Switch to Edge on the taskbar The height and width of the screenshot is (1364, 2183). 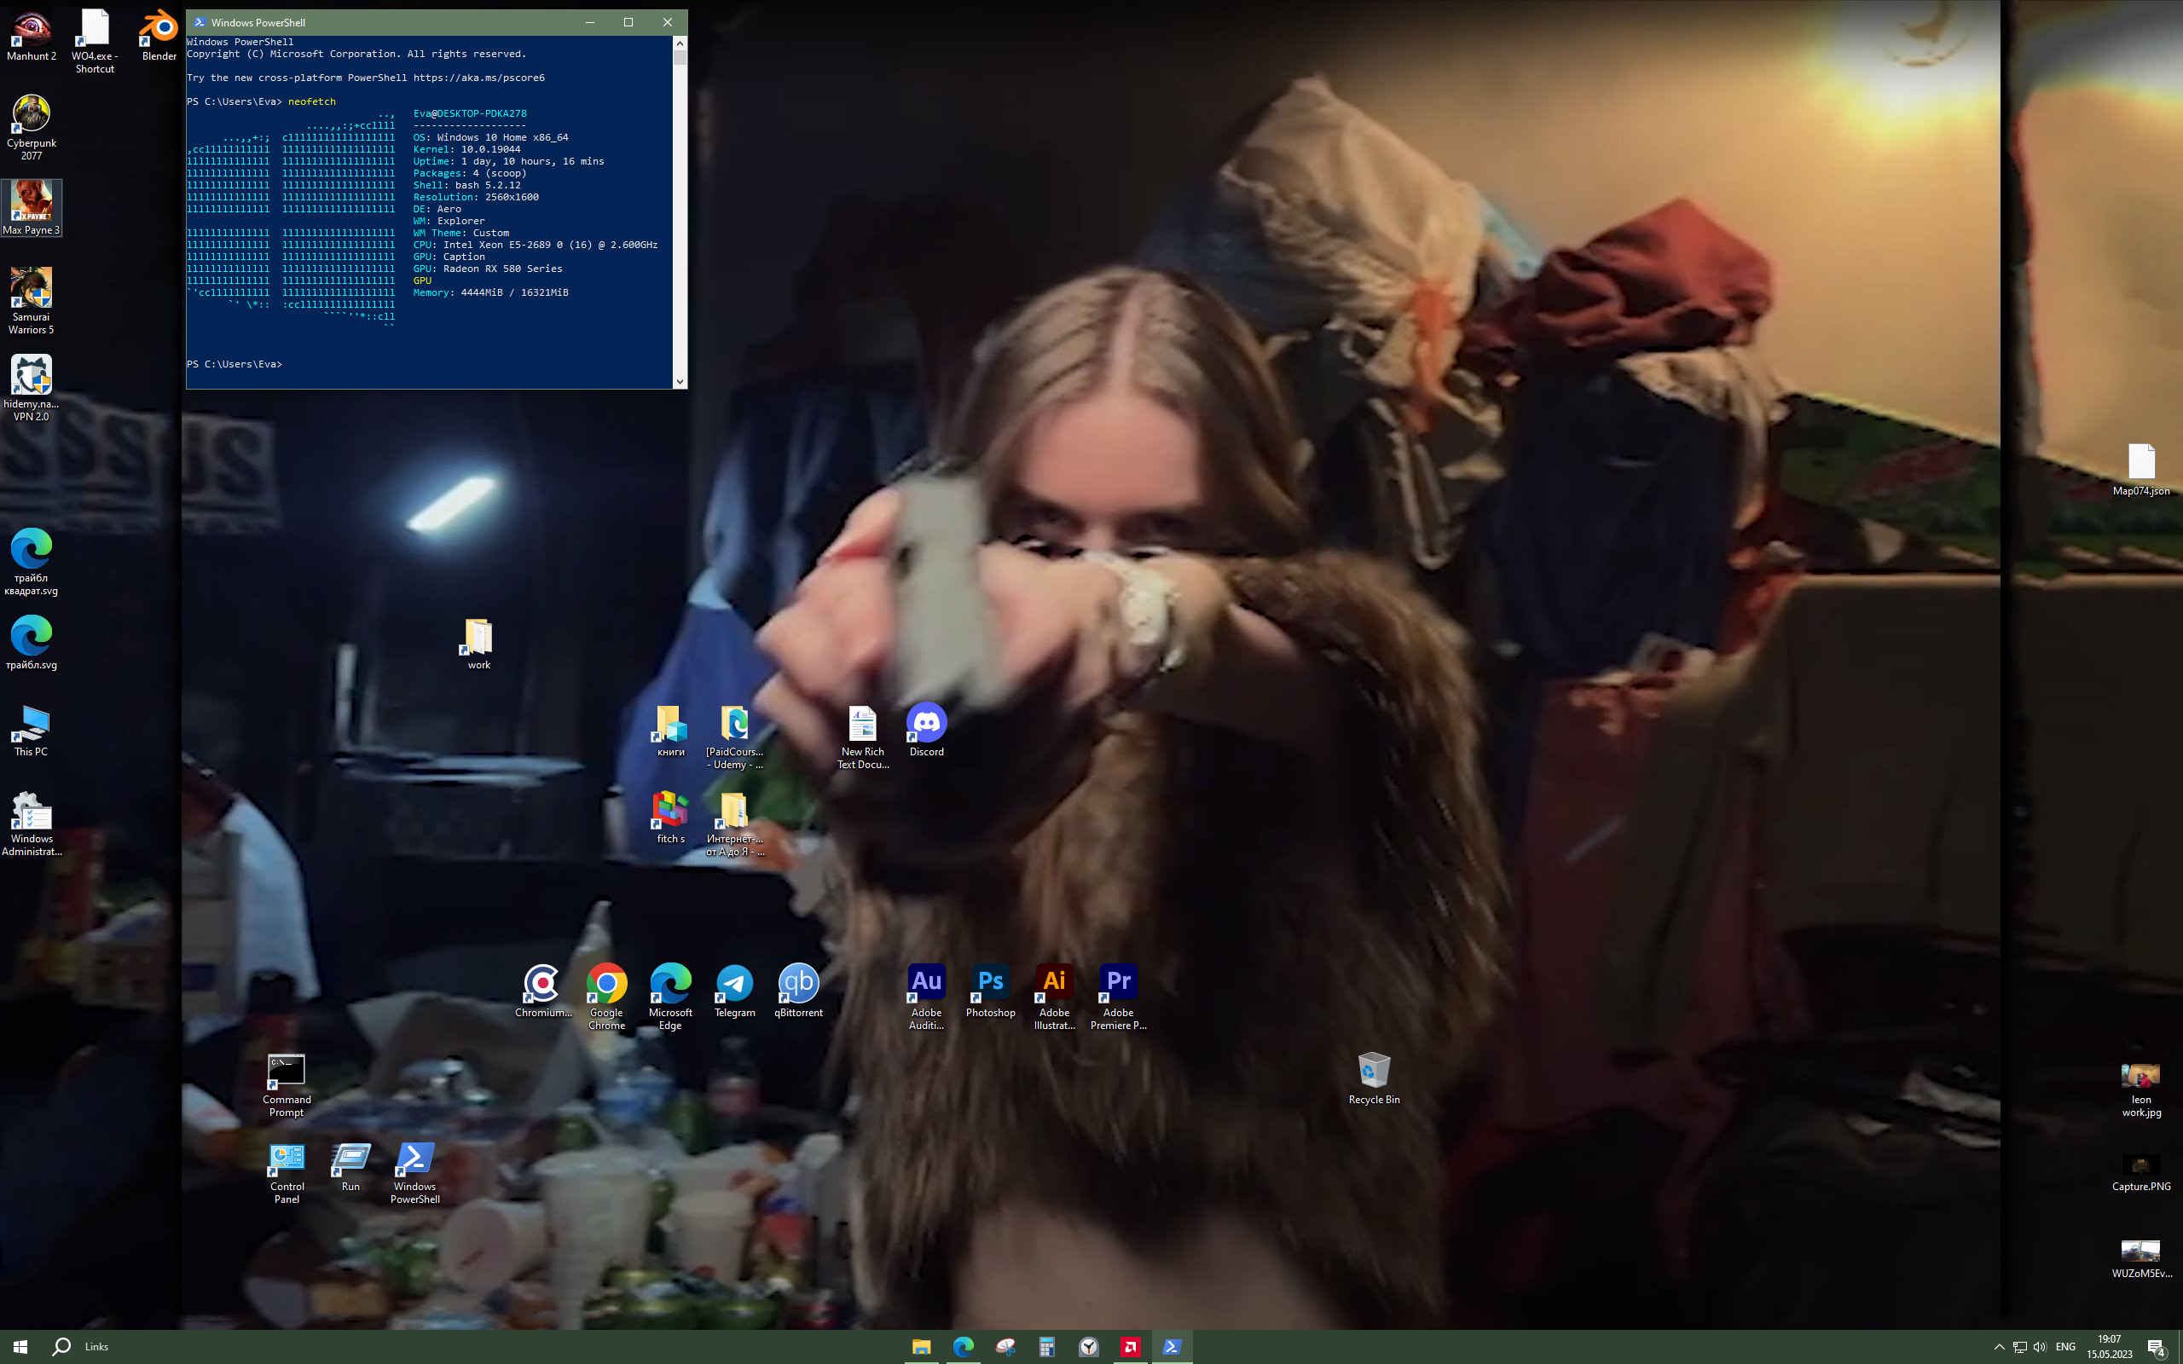963,1347
